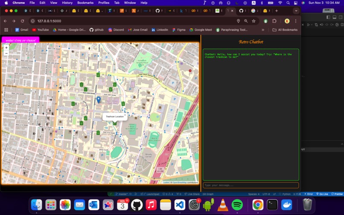
Task: Toggle secondary sidebar in VS Code window
Action: 341,17
